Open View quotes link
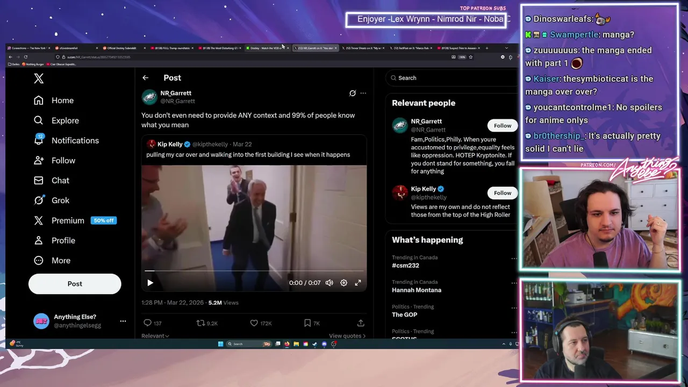Screen dimensions: 688x387 coord(347,336)
